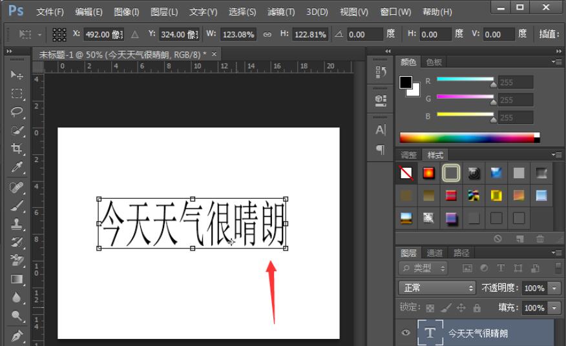Select the Gradient tool
This screenshot has width=566, height=346.
(17, 280)
